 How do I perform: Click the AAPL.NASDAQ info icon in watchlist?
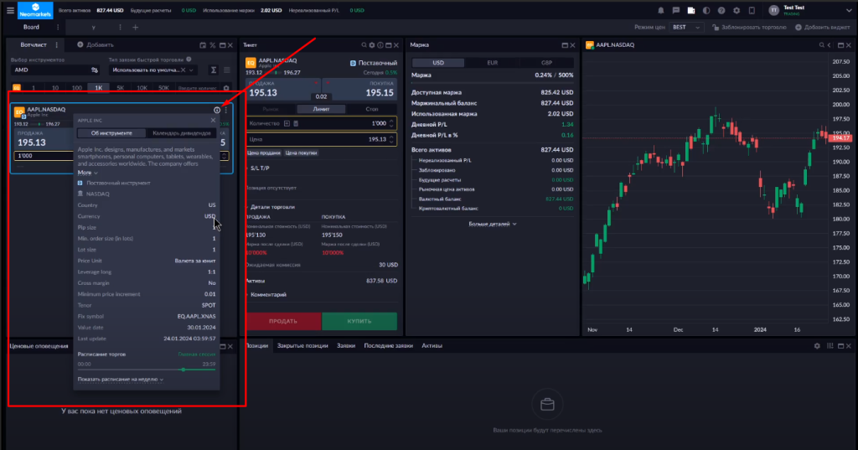(217, 110)
